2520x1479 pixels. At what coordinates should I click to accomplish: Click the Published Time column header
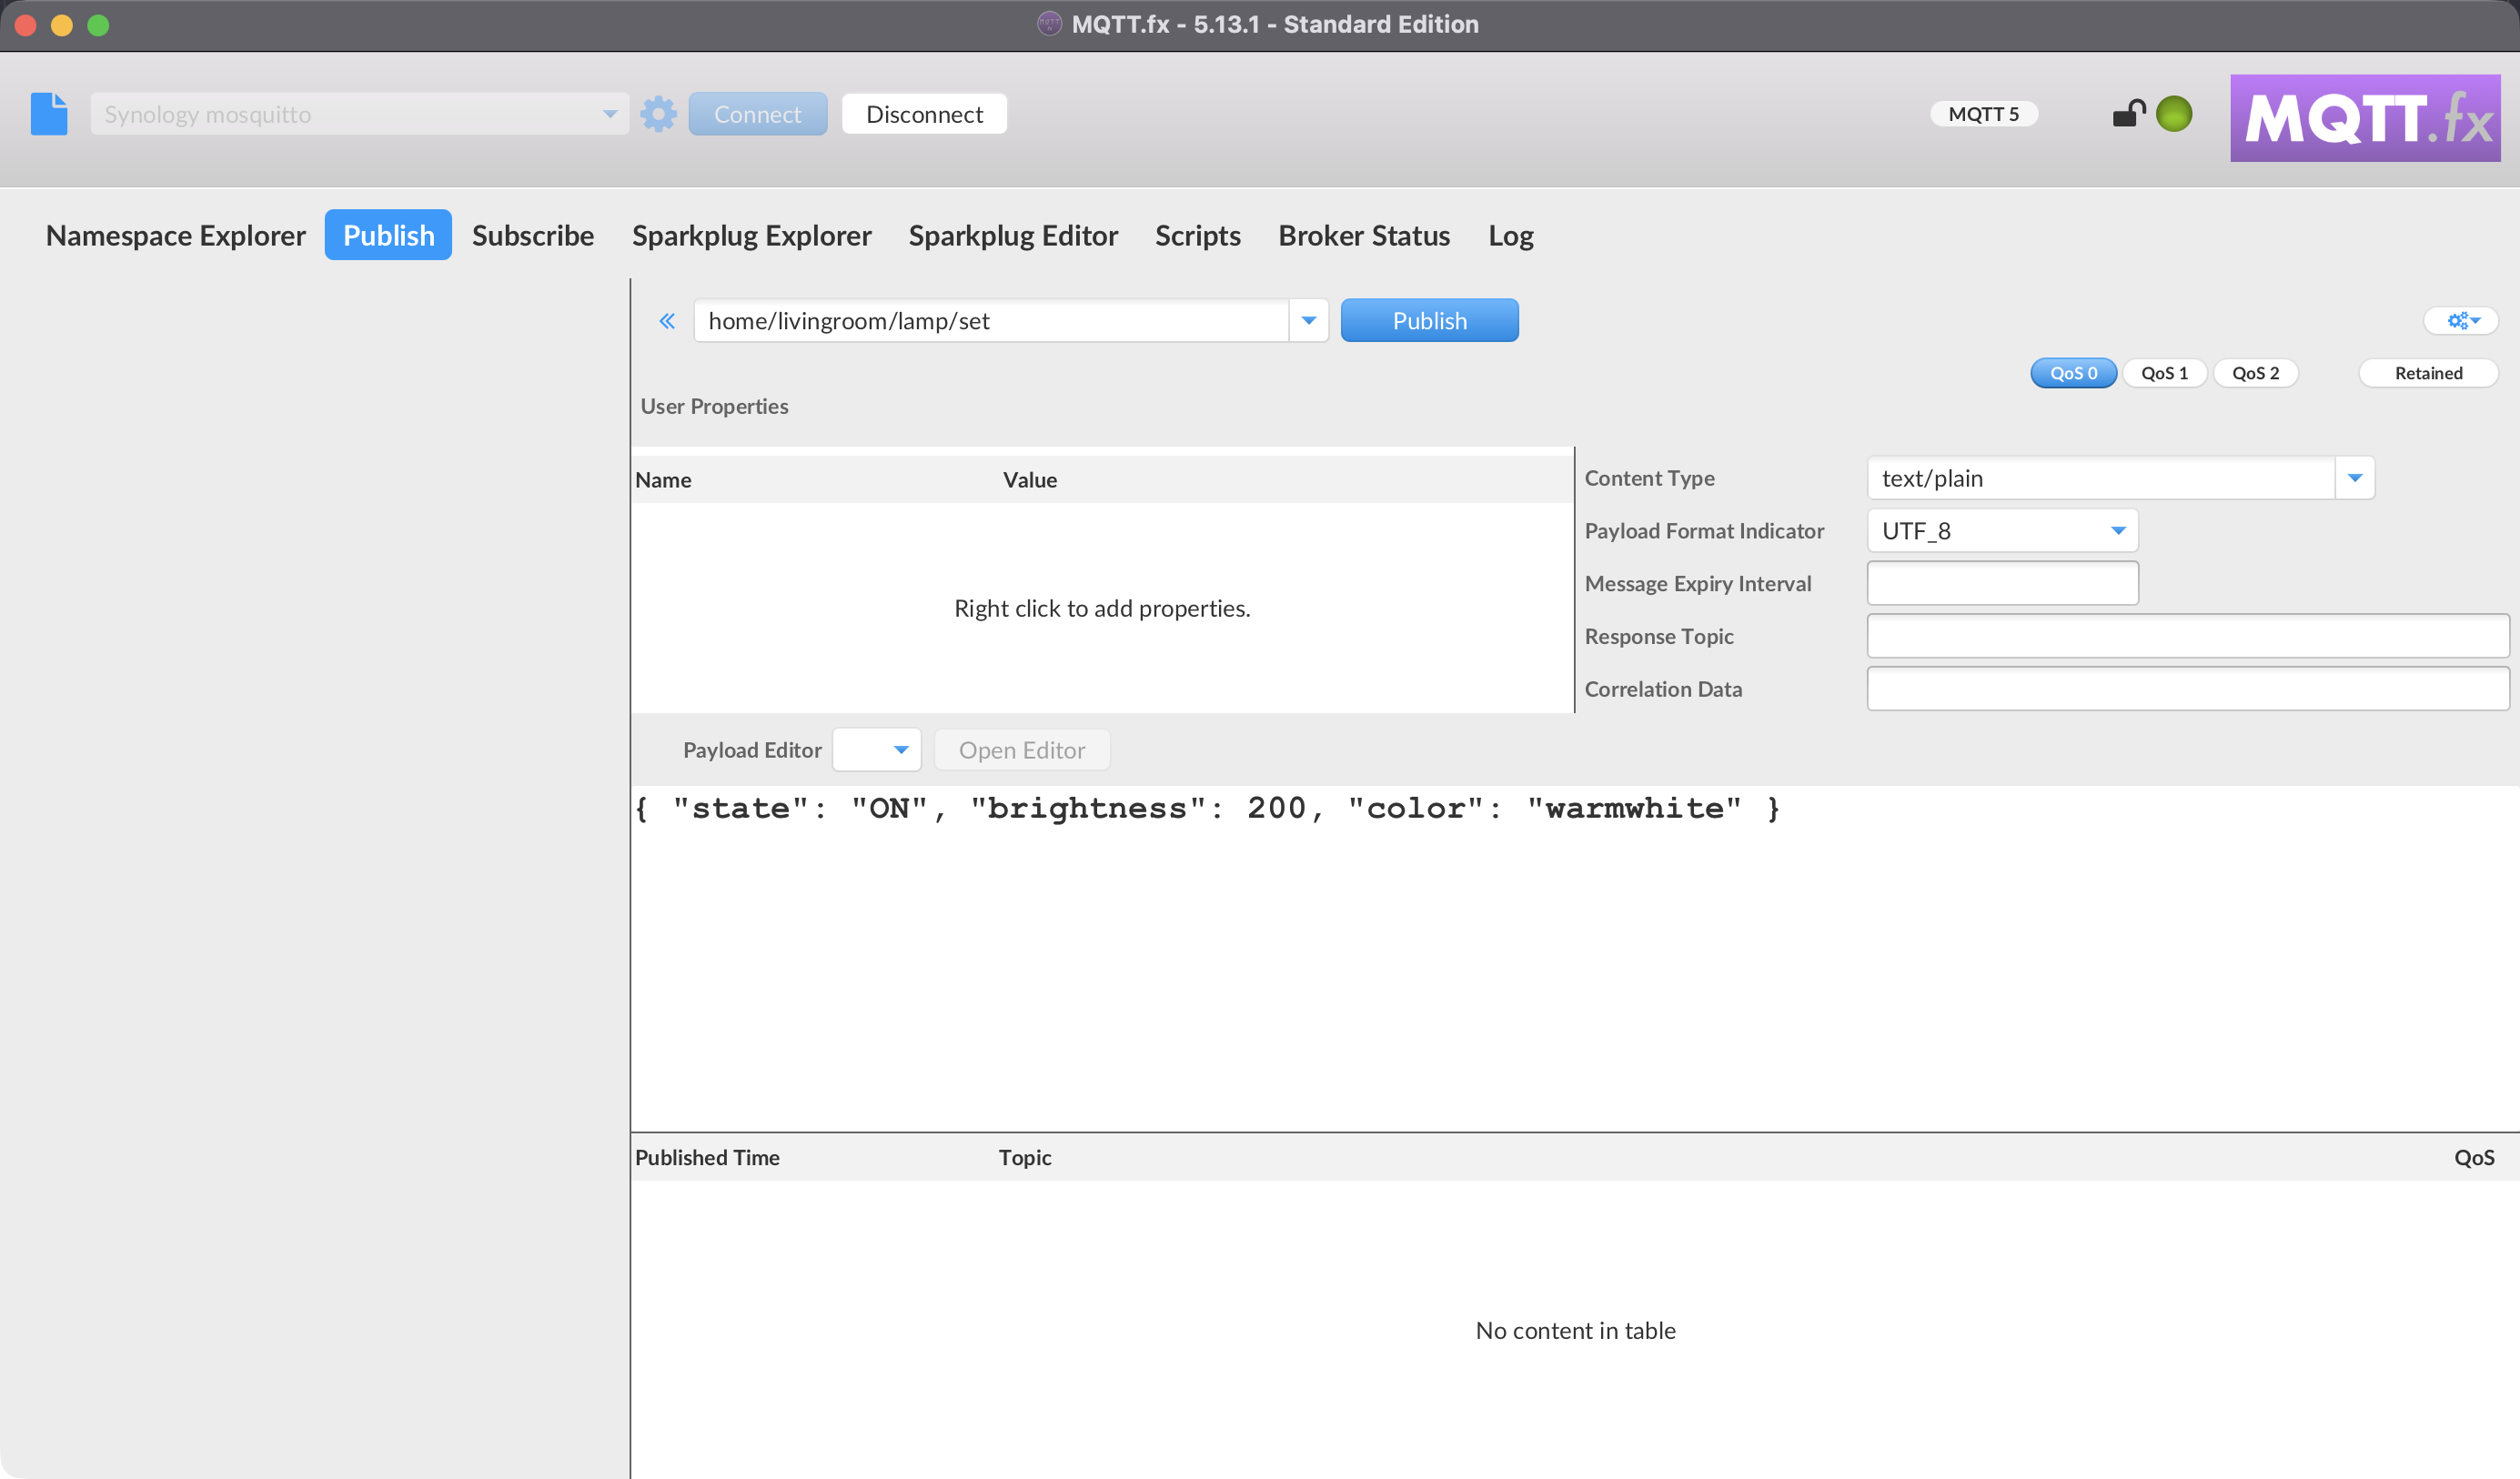pyautogui.click(x=812, y=1158)
